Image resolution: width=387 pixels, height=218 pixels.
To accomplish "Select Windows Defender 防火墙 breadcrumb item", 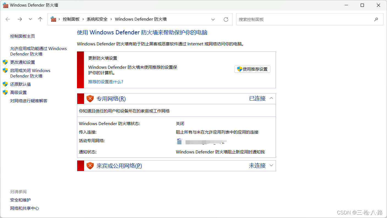I will click(141, 19).
